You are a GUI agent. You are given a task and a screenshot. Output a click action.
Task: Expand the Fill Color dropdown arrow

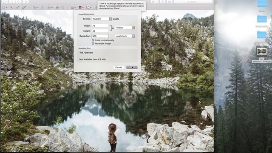[91, 8]
